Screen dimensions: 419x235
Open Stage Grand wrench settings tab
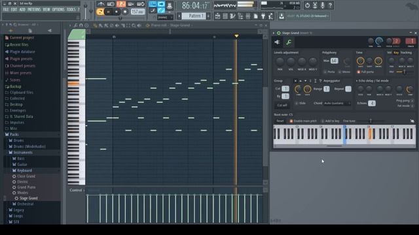(289, 42)
